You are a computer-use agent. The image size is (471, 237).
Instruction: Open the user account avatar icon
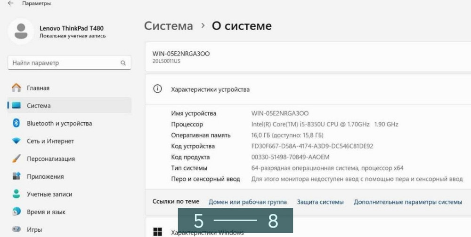(21, 31)
